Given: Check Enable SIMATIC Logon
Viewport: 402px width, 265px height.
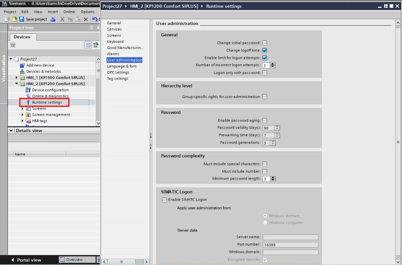Looking at the screenshot, I should point(164,200).
